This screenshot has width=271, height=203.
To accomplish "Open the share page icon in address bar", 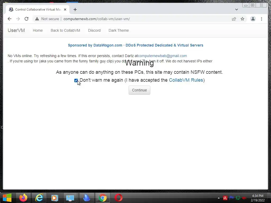I will (234, 19).
